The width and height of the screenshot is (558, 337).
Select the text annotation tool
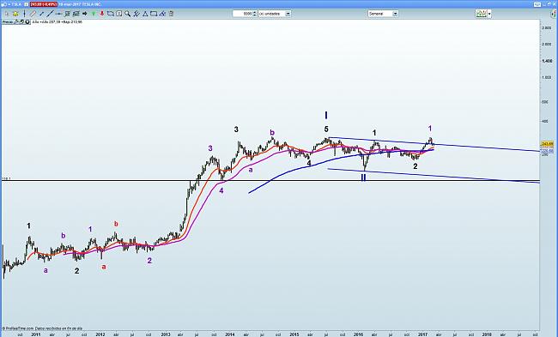tap(118, 14)
